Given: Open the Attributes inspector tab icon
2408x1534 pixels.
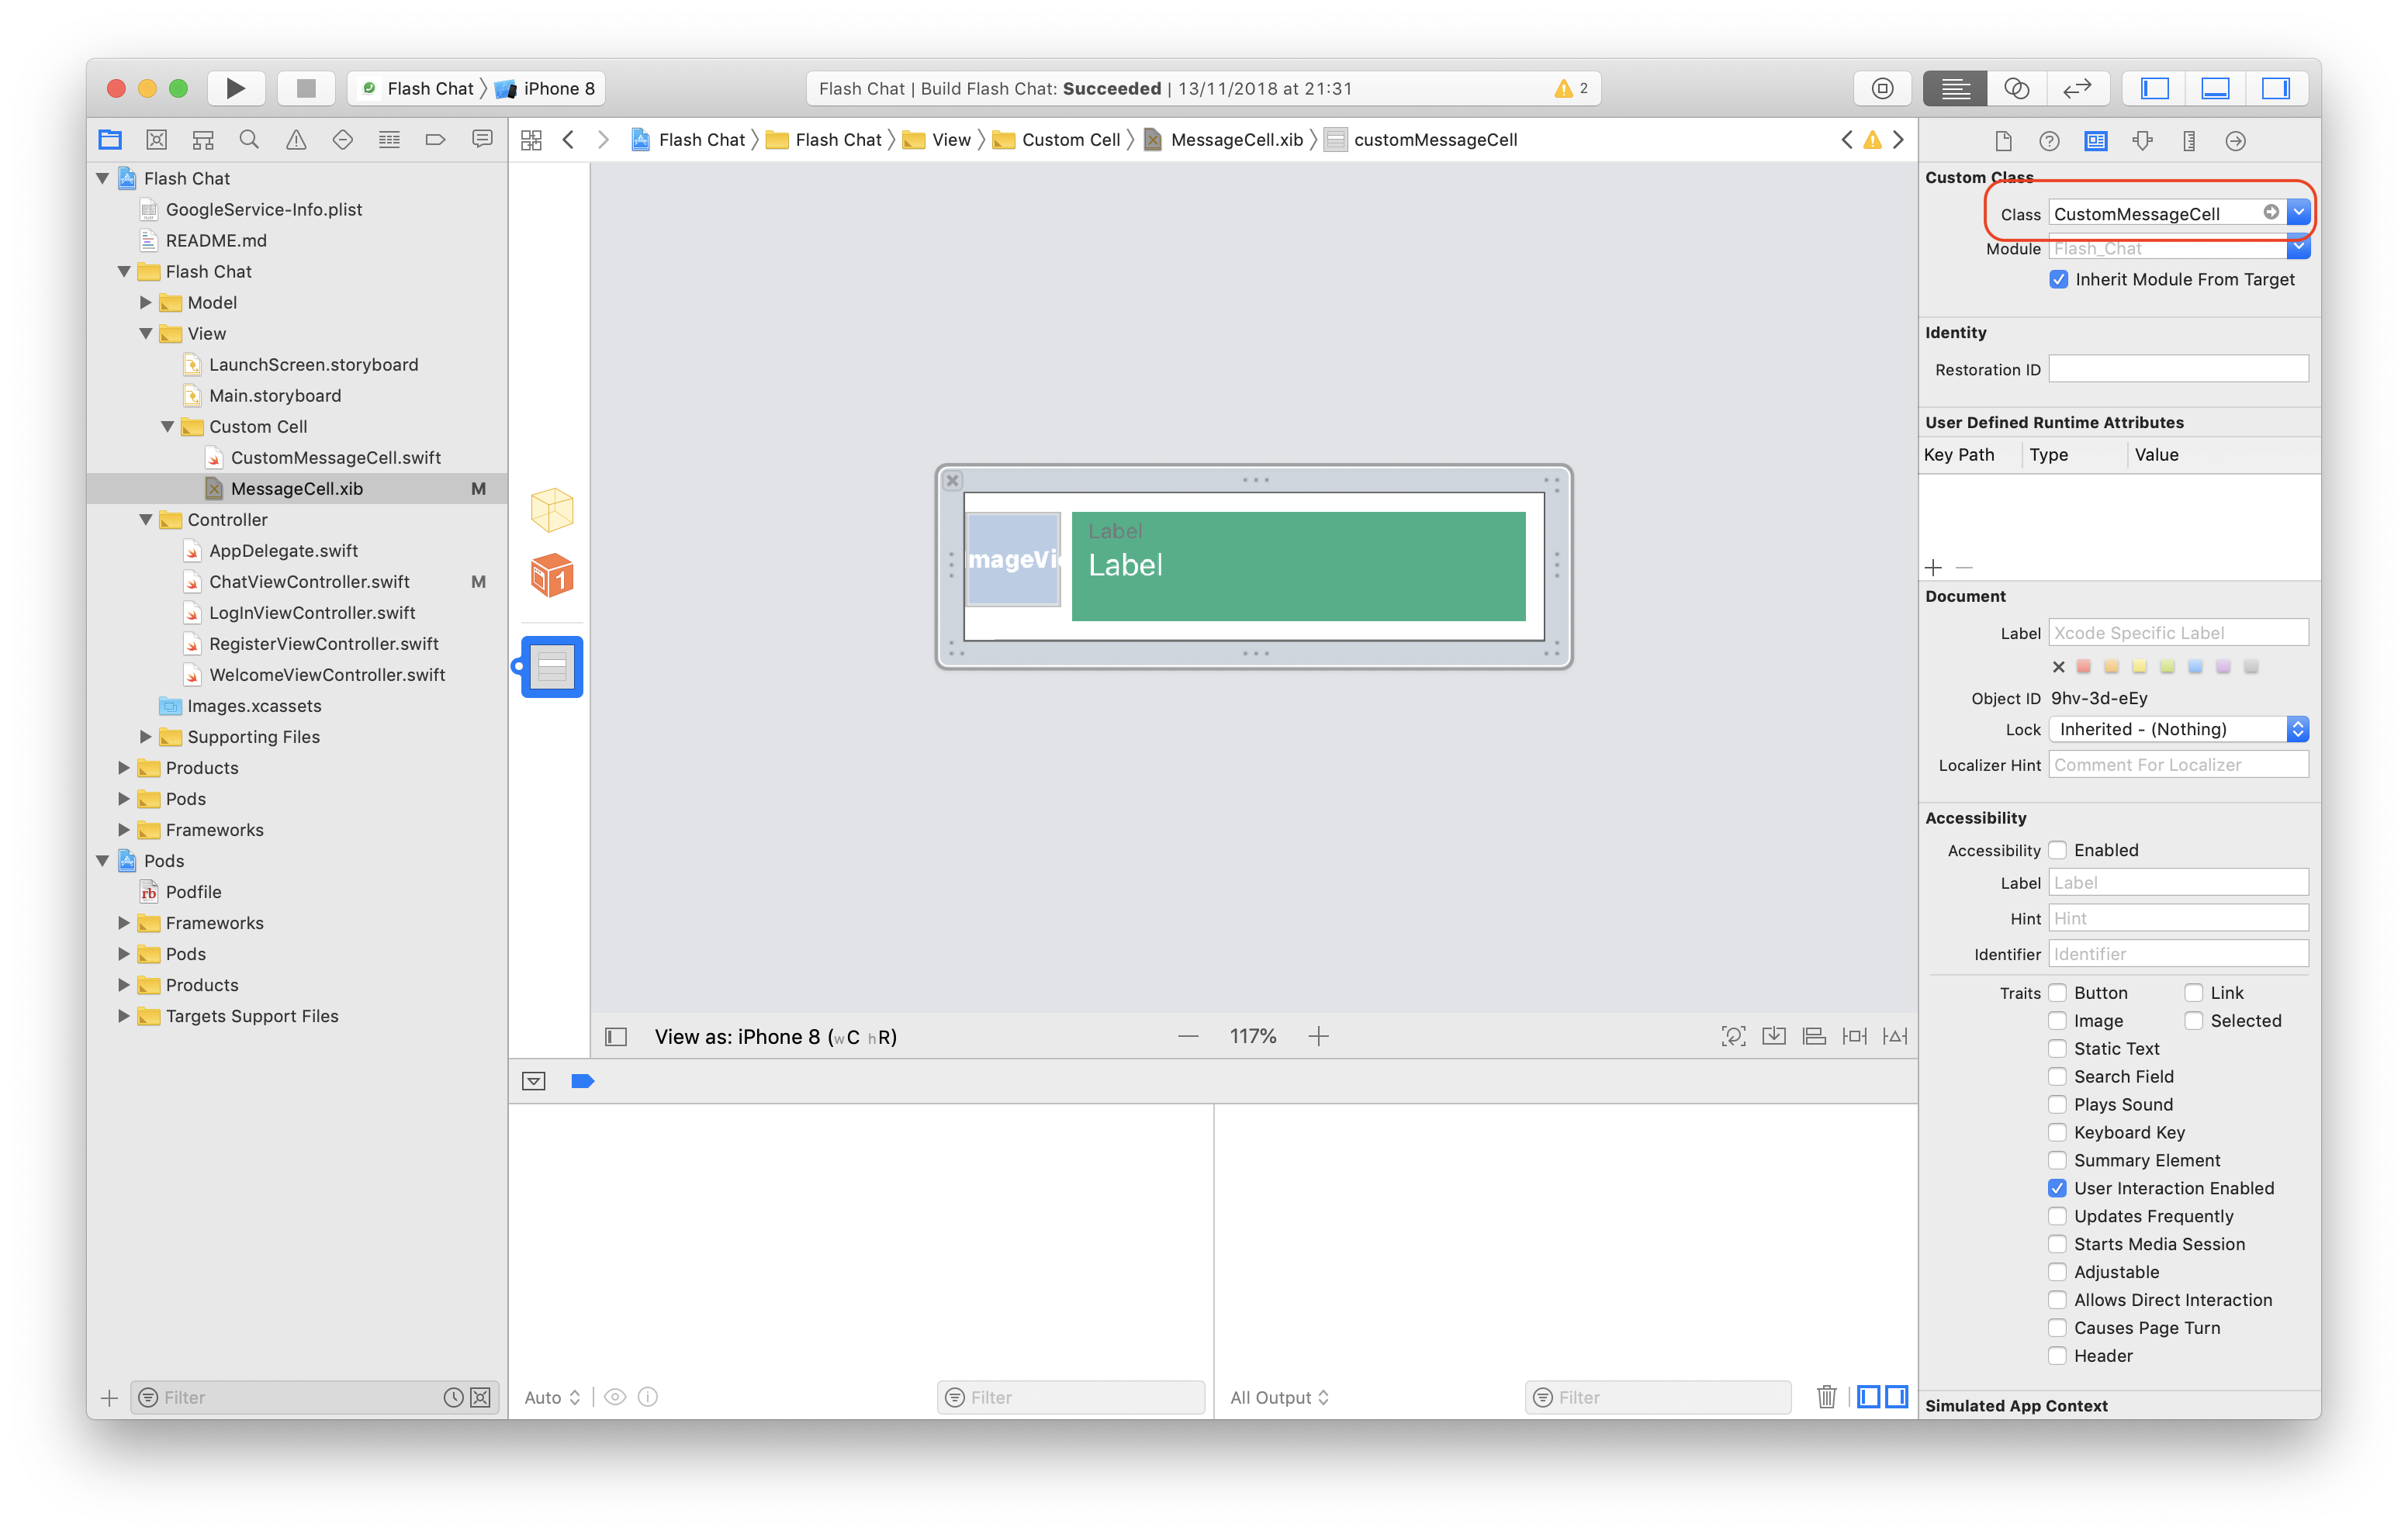Looking at the screenshot, I should (2142, 141).
